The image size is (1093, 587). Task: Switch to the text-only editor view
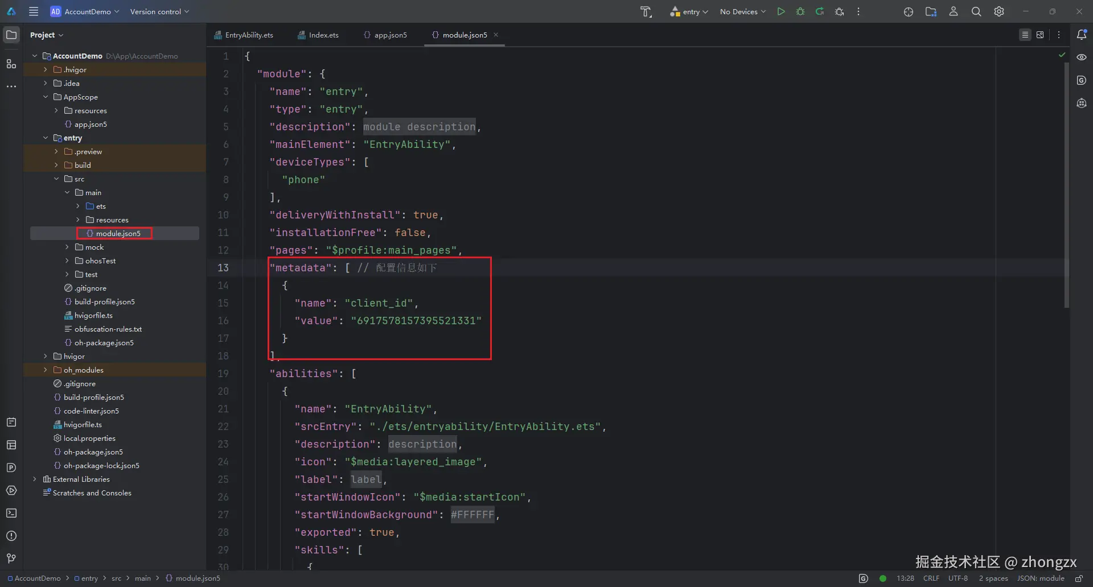point(1025,35)
